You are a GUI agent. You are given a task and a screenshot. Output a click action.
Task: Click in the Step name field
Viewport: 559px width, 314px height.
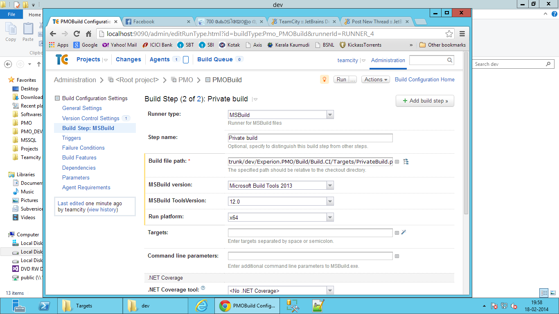tap(310, 138)
